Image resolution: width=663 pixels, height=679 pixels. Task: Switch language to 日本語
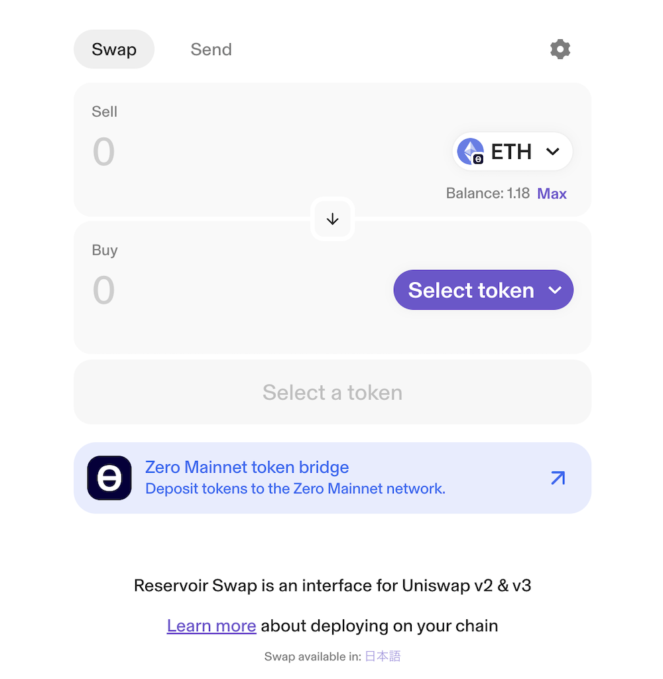coord(383,656)
